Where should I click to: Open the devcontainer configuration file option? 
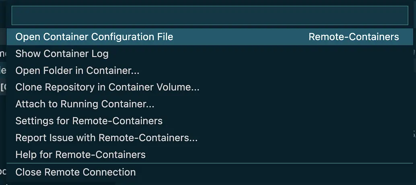[210, 37]
